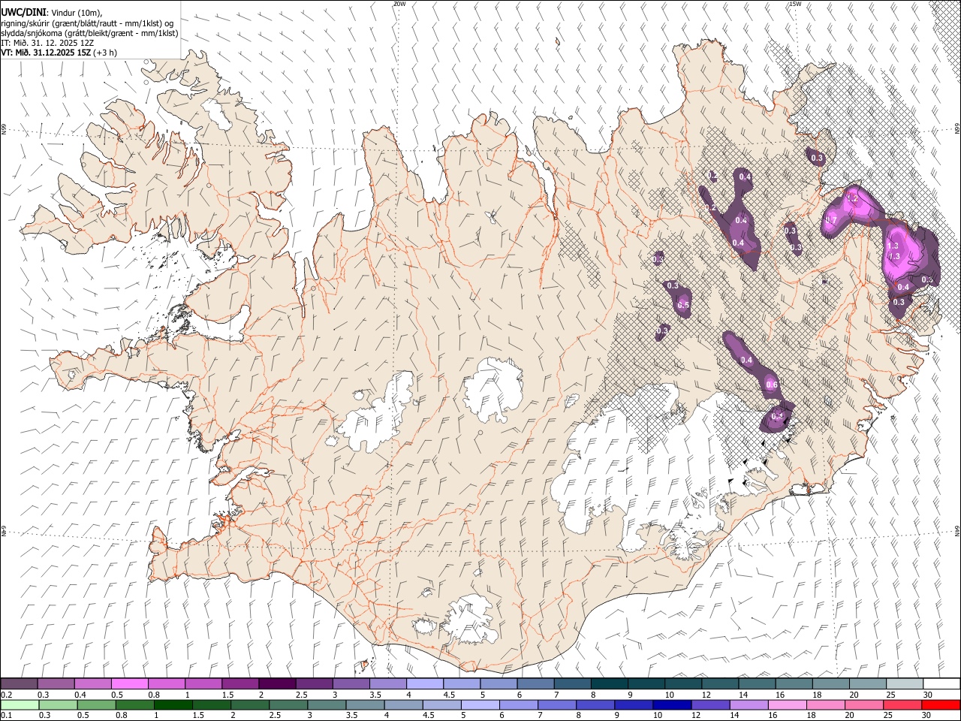Select the IT initial time line 12Z
The height and width of the screenshot is (721, 961).
(x=47, y=43)
